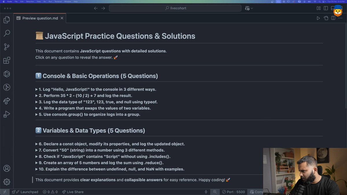Click the Copilot icon in title bar
The width and height of the screenshot is (347, 195).
click(247, 8)
